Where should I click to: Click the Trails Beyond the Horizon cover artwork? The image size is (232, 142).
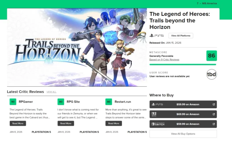pyautogui.click(x=77, y=47)
